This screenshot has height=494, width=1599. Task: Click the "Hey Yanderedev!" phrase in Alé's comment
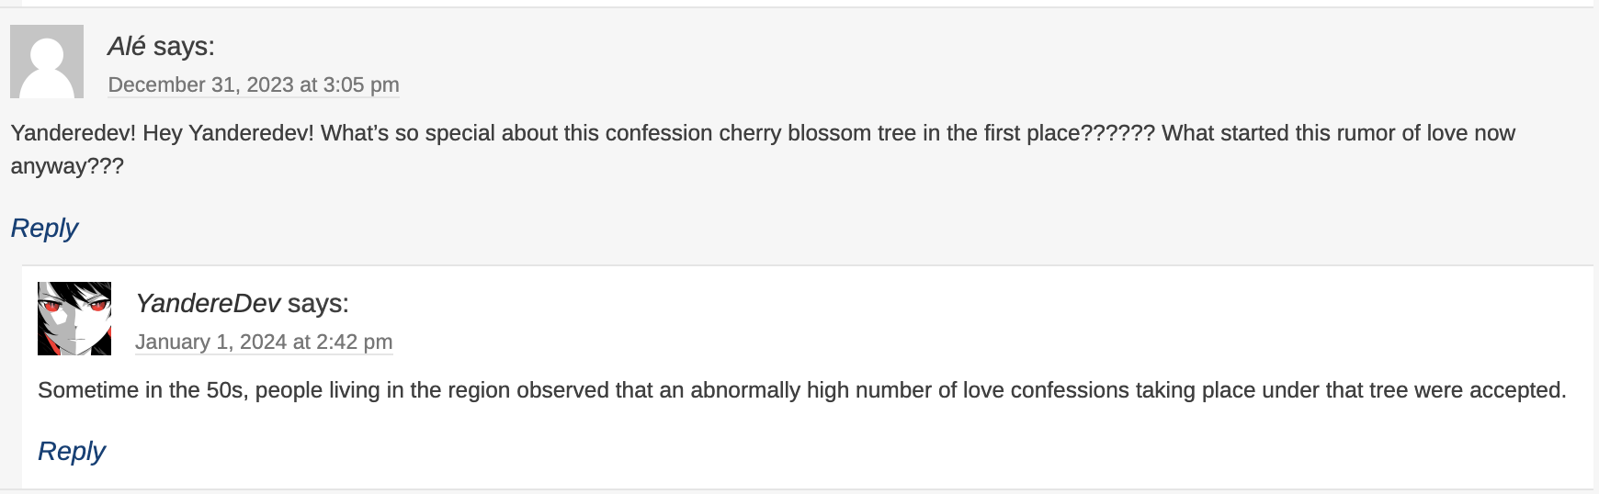[228, 133]
